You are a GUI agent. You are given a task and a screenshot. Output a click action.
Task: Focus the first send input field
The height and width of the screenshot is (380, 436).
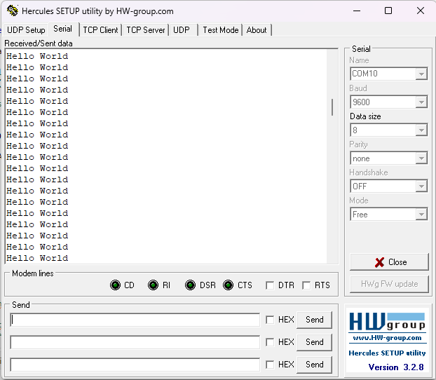(135, 320)
